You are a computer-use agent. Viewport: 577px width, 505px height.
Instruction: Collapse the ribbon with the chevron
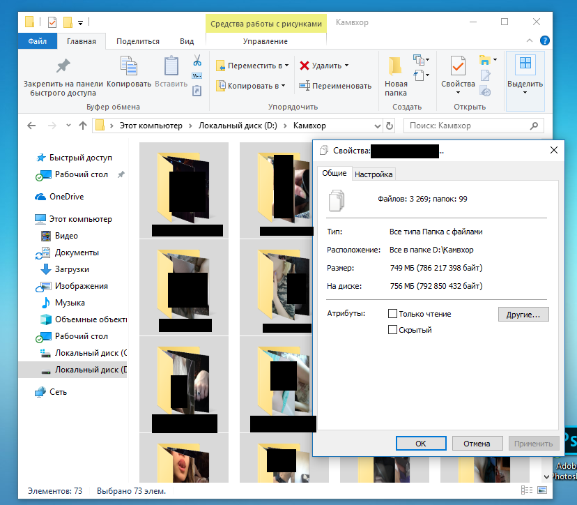(x=530, y=40)
